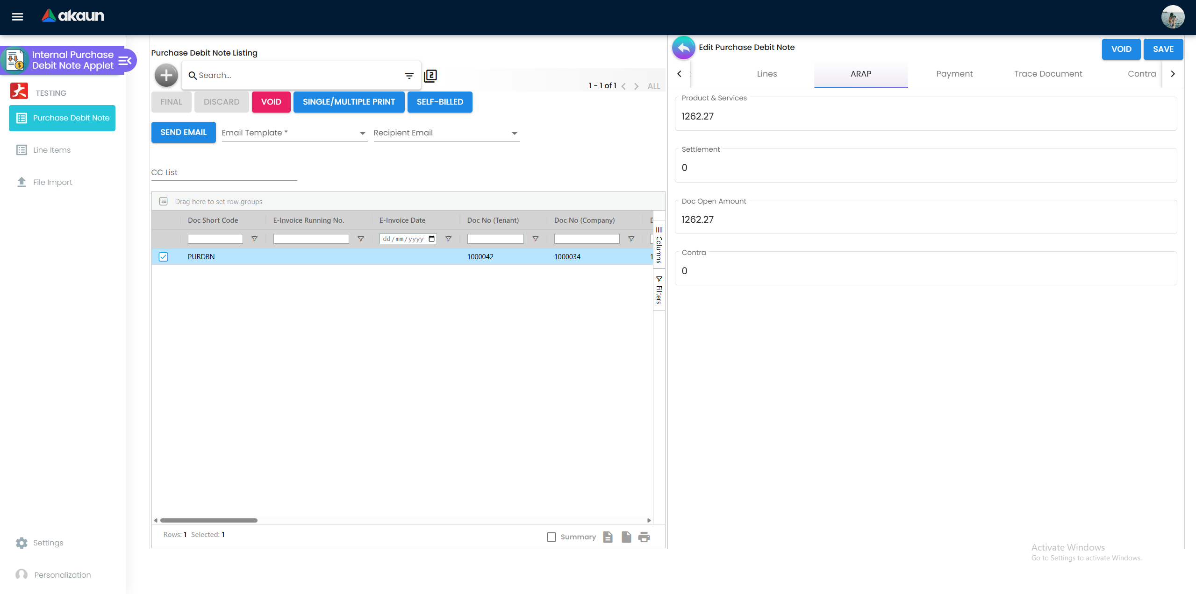Screen dimensions: 1196x594
Task: Switch to the Payment tab
Action: (954, 74)
